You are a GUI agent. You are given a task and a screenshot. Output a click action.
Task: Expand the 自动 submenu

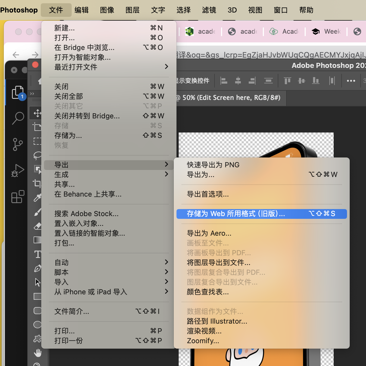point(109,262)
